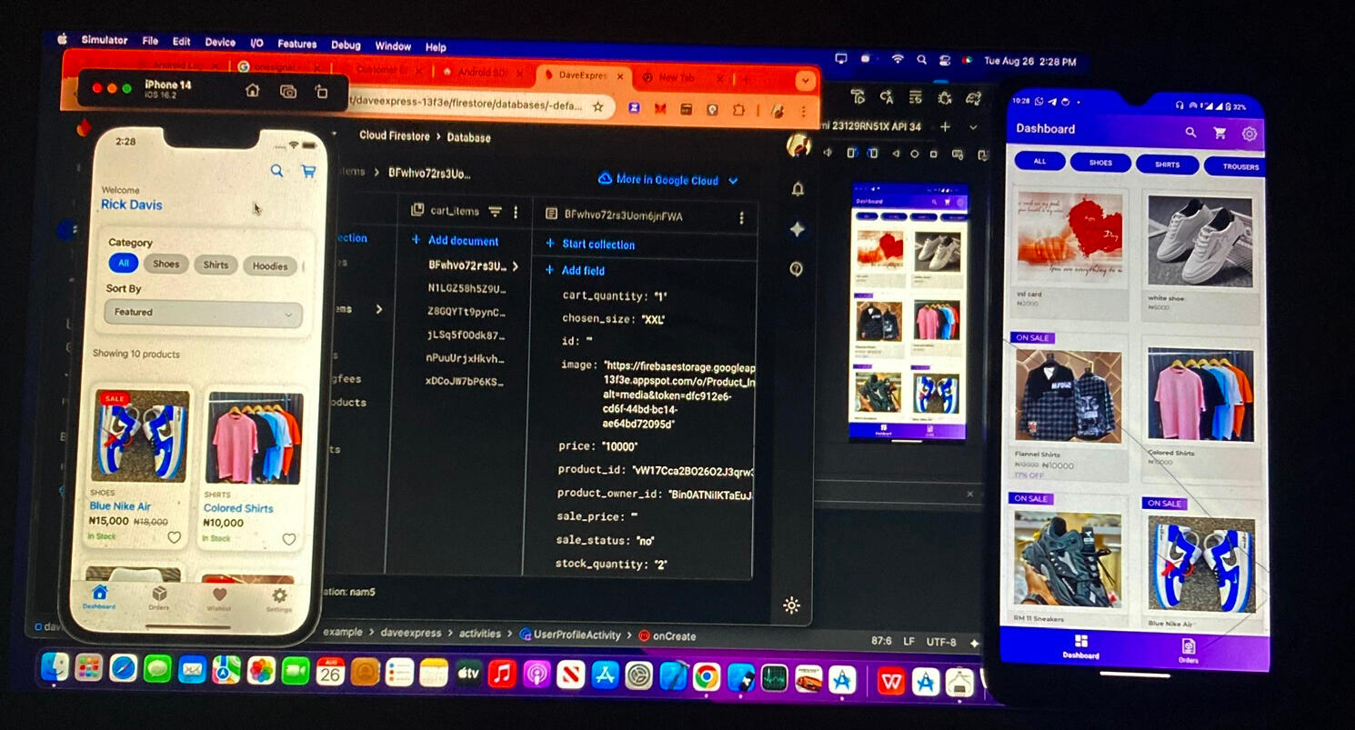Expand More in Google Cloud dropdown

tap(668, 180)
